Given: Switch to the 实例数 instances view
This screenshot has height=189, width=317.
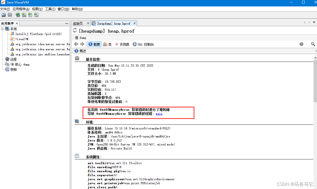Looking at the screenshot, I should (x=122, y=44).
